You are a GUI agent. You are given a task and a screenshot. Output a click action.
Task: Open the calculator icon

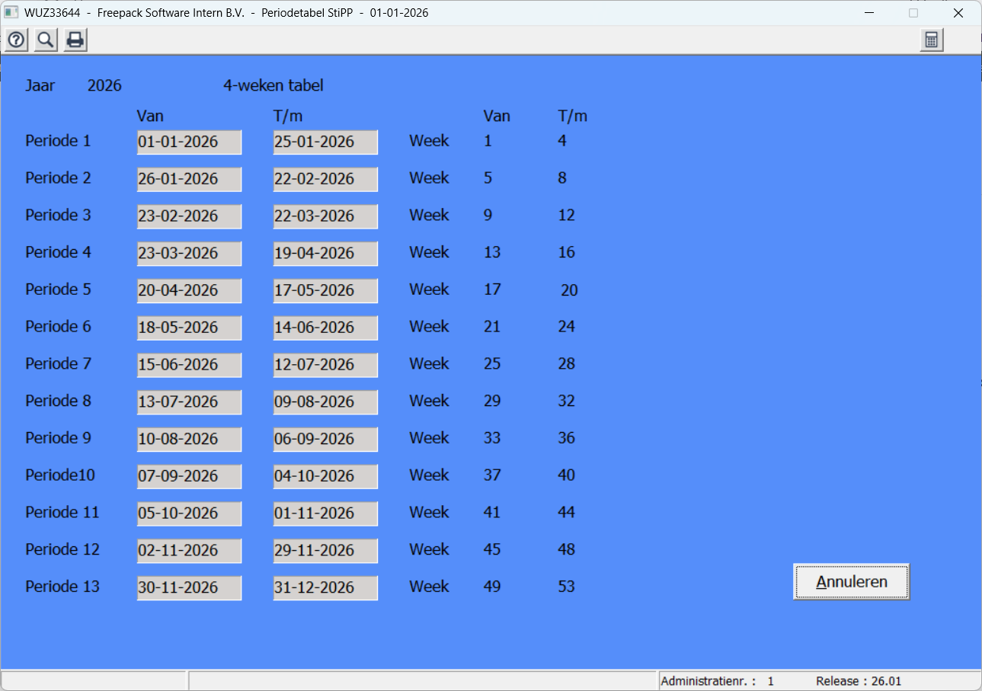coord(931,40)
